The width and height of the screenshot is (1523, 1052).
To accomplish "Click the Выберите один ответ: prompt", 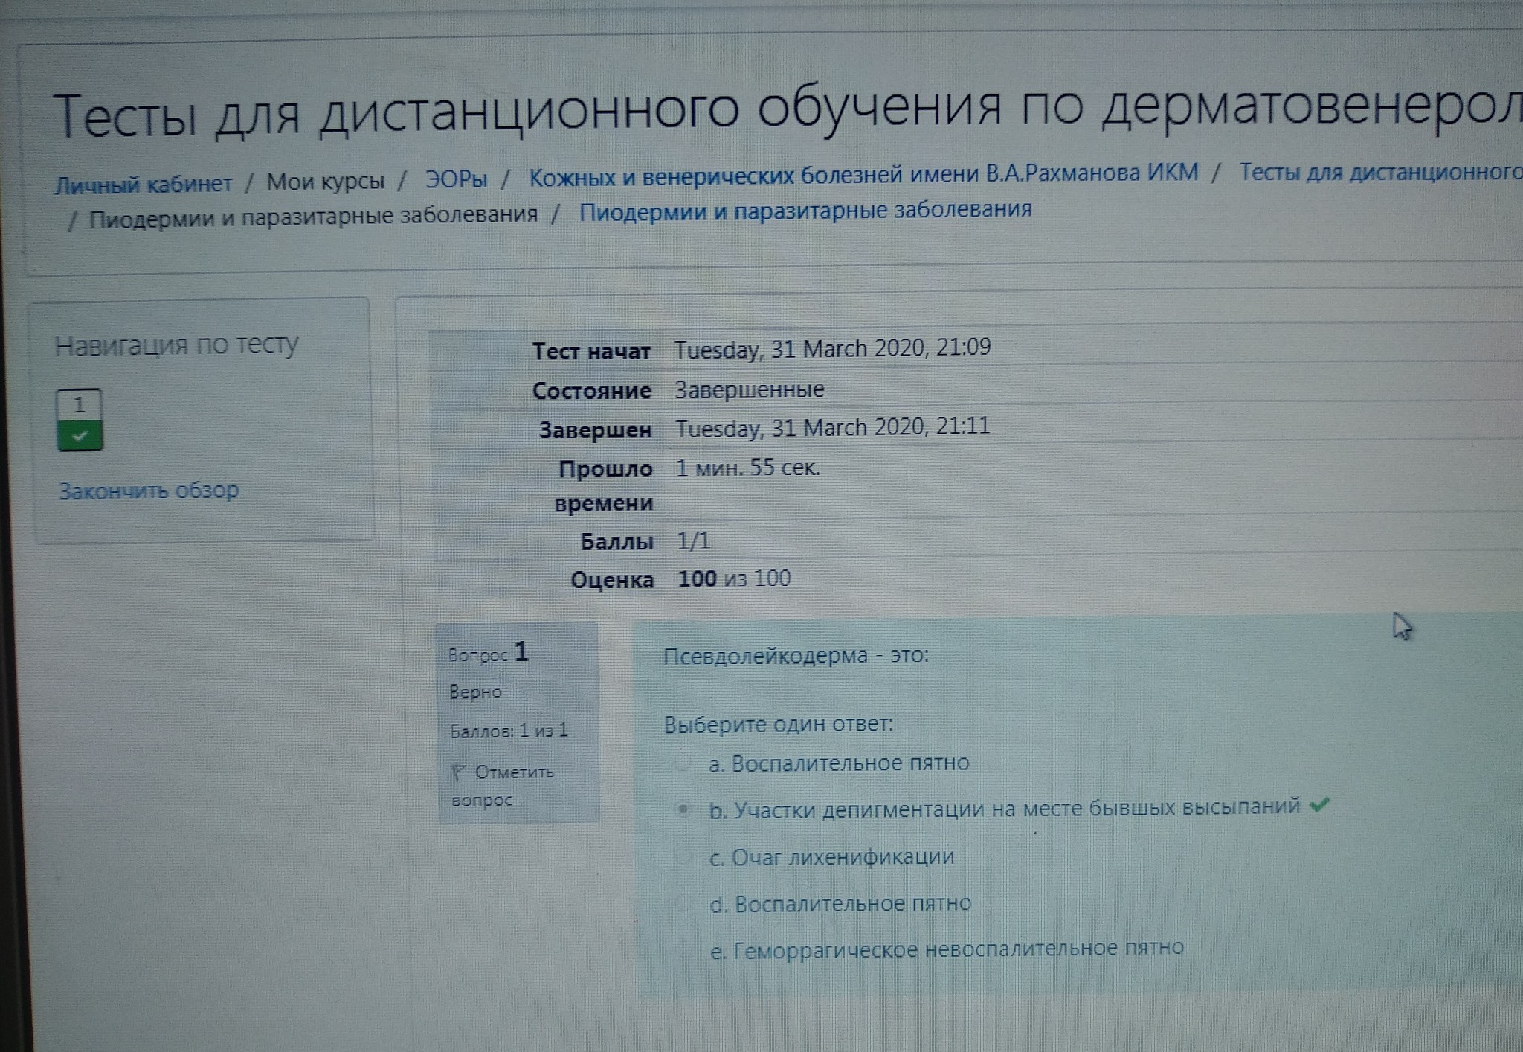I will tap(779, 724).
